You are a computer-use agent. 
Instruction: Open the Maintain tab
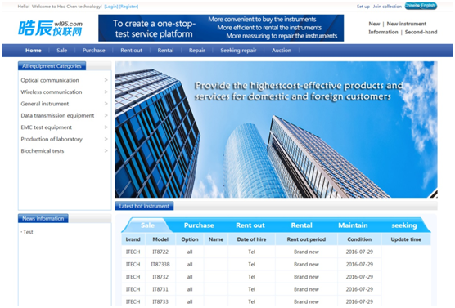(353, 225)
